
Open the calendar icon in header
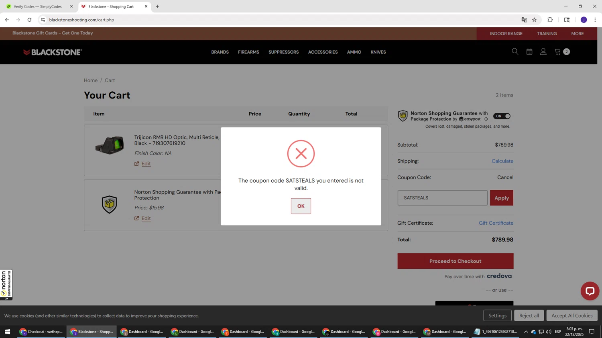pos(529,52)
